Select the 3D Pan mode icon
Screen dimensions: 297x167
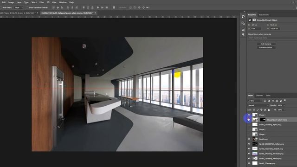tap(139, 7)
